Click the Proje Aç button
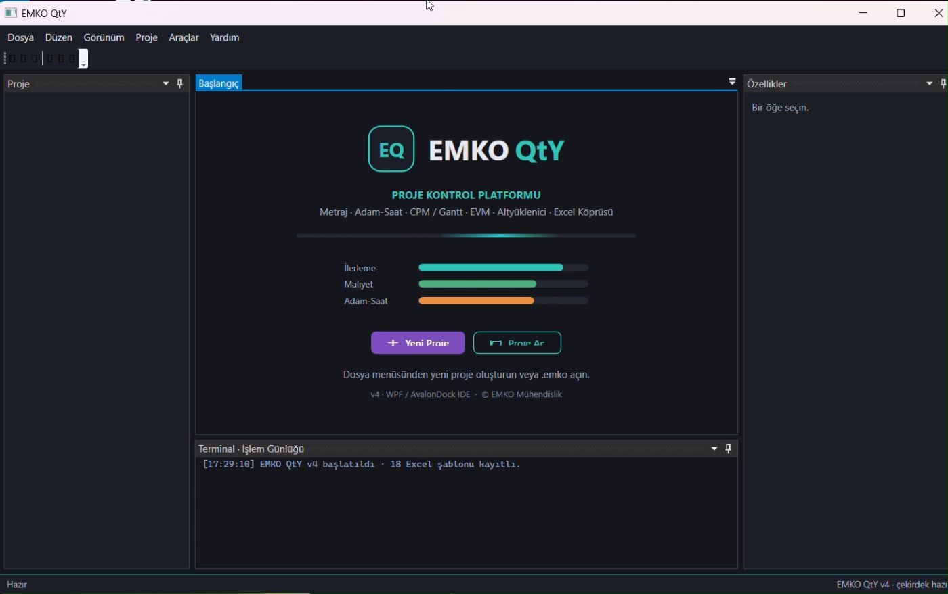948x594 pixels. [x=517, y=342]
